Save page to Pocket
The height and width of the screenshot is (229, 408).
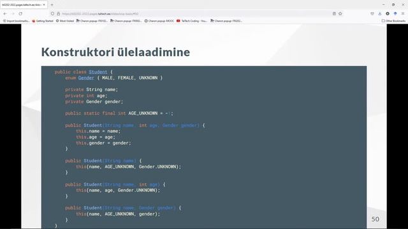[372, 14]
